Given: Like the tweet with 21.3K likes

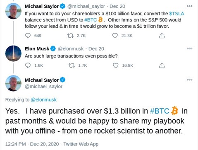Looking at the screenshot, I should pyautogui.click(x=115, y=36).
